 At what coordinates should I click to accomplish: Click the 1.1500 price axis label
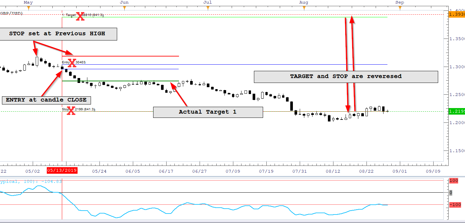[457, 151]
